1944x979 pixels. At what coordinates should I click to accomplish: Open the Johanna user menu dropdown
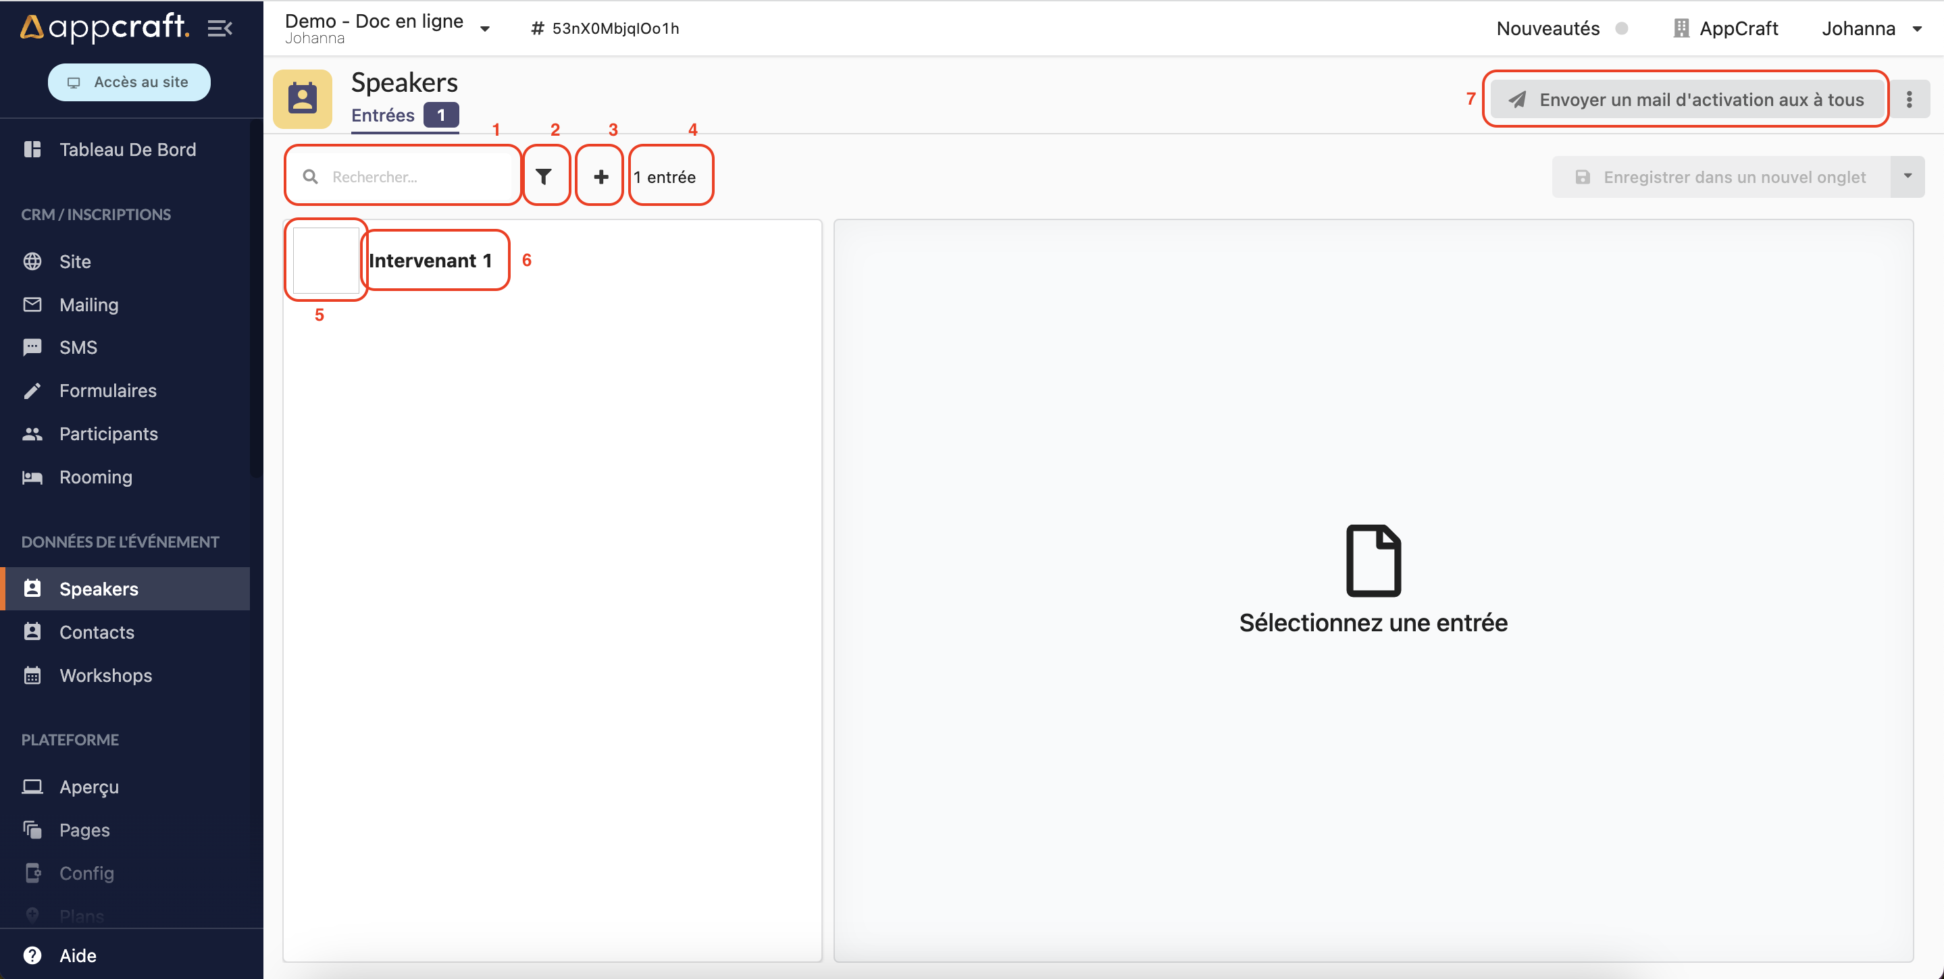click(x=1917, y=28)
